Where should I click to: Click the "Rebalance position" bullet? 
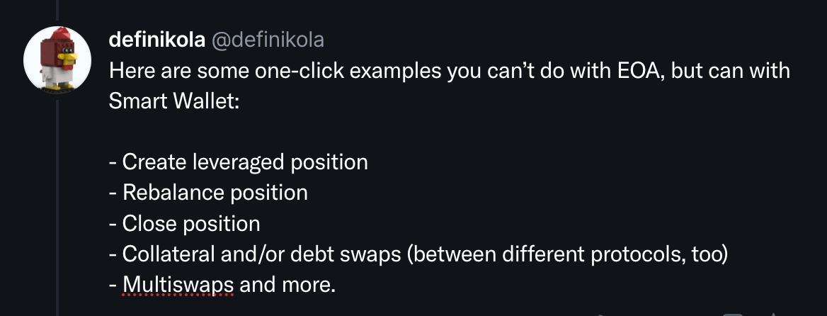(x=208, y=193)
